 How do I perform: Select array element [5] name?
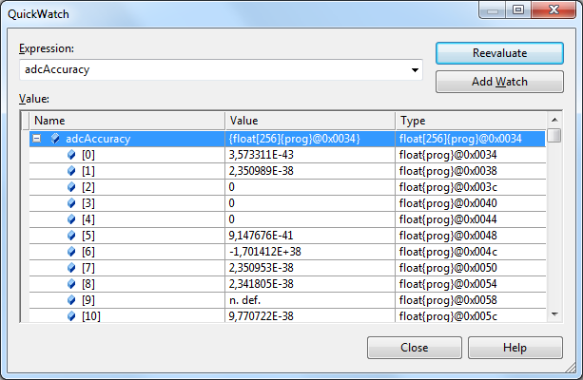88,236
